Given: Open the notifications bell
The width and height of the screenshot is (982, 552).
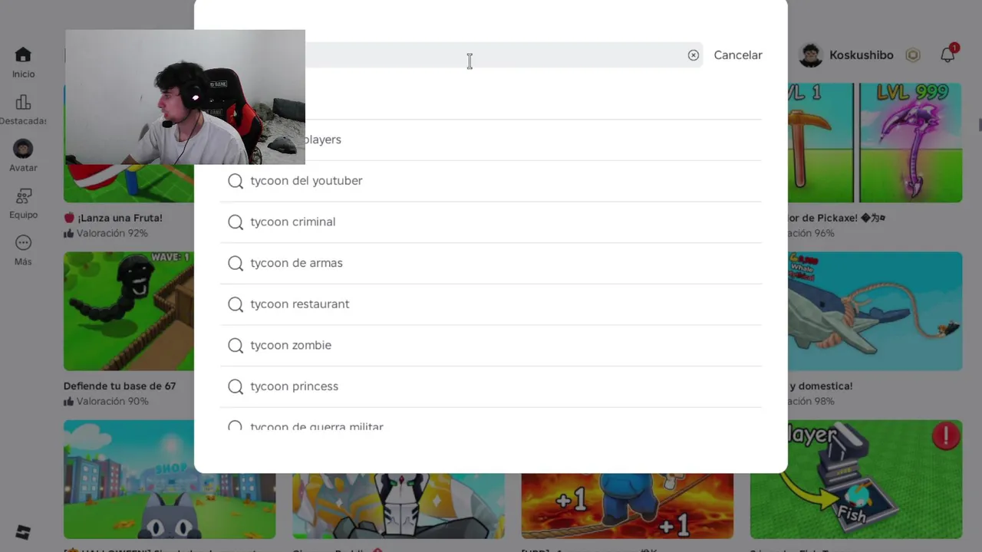Looking at the screenshot, I should tap(948, 54).
